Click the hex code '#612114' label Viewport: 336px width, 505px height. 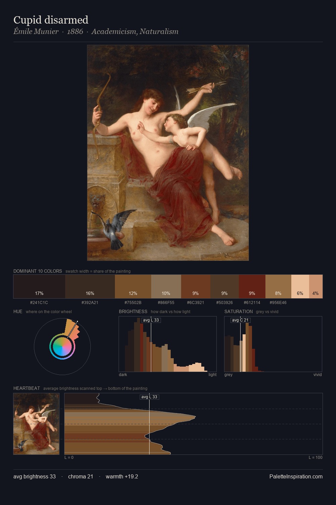(252, 303)
